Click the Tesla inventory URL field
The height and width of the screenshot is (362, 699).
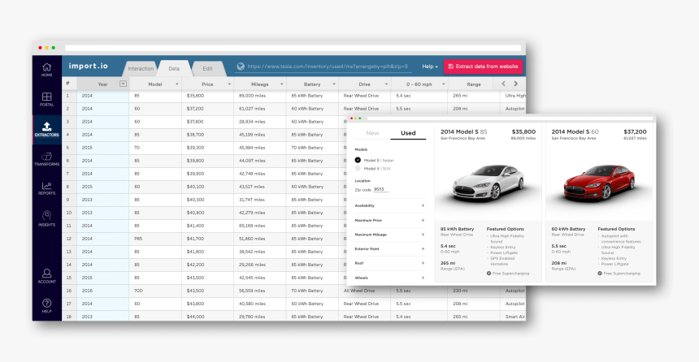[x=328, y=67]
